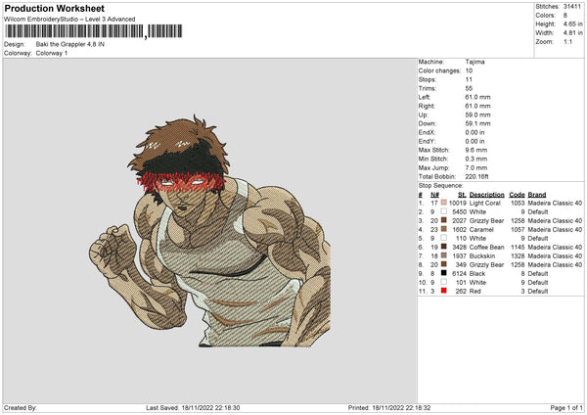Click the 'Red' description in row 11
This screenshot has height=415, width=587.
pos(475,292)
